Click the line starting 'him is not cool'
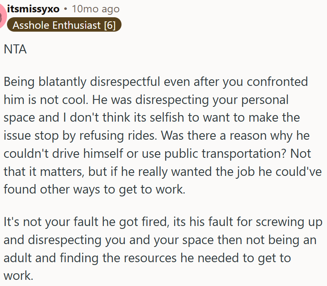This screenshot has height=286, width=327. [x=146, y=99]
